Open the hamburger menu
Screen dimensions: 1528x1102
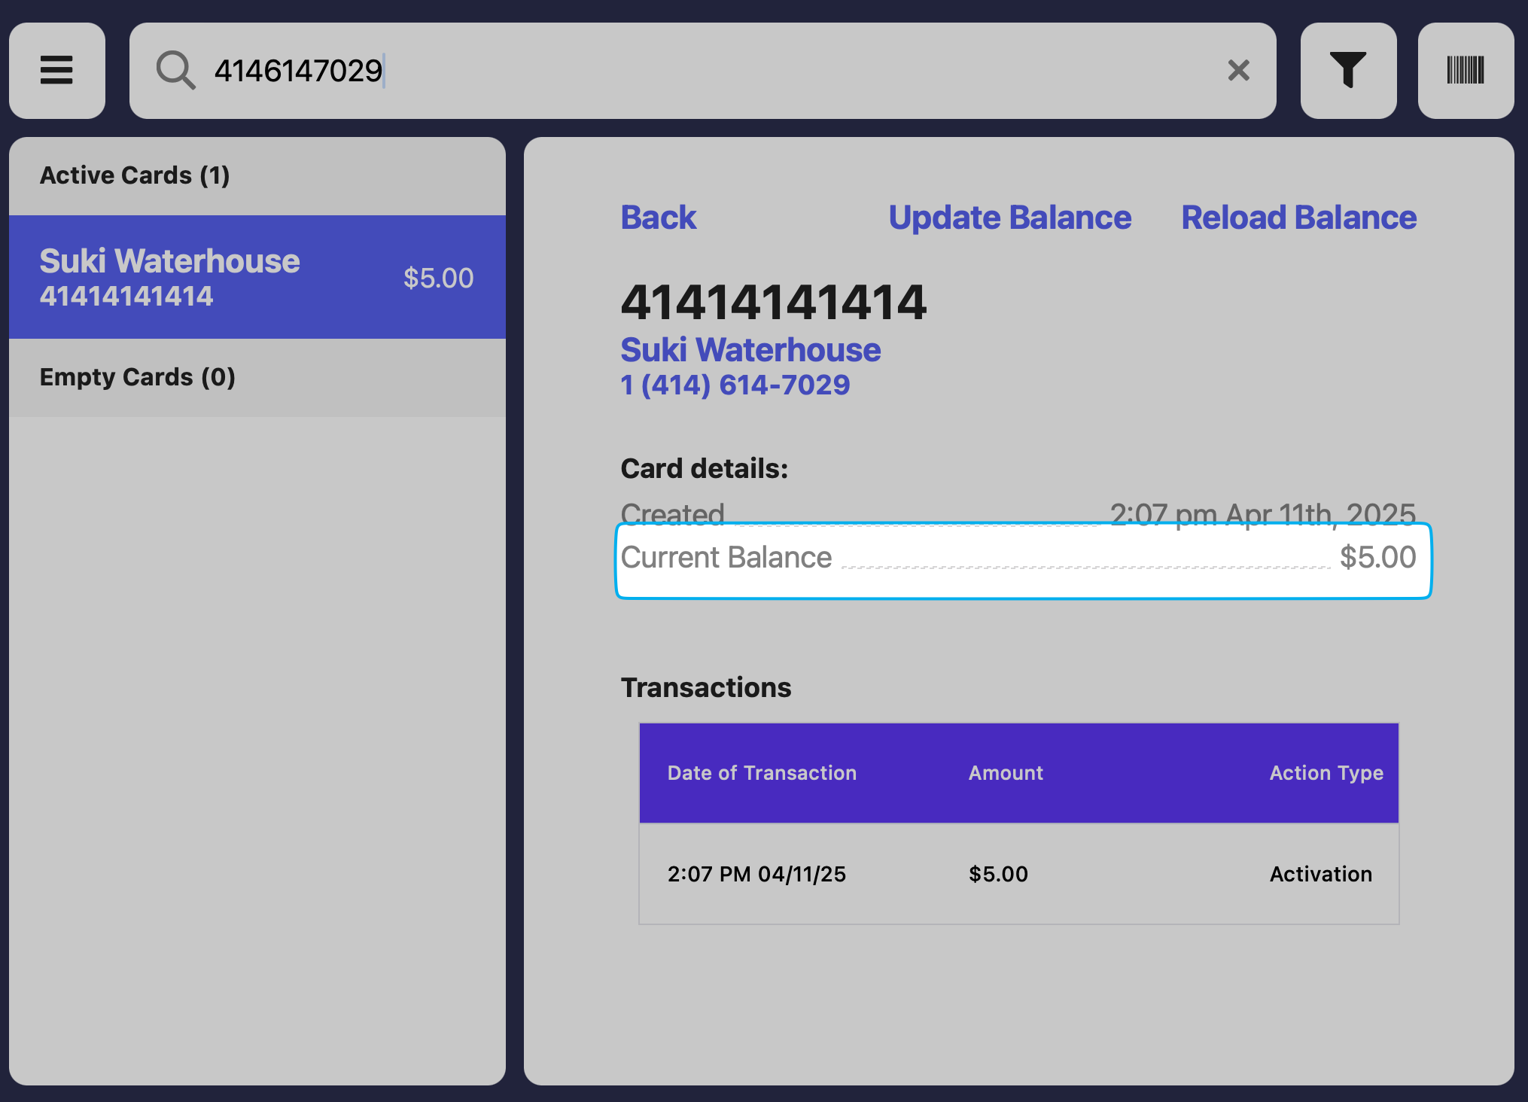(x=57, y=71)
